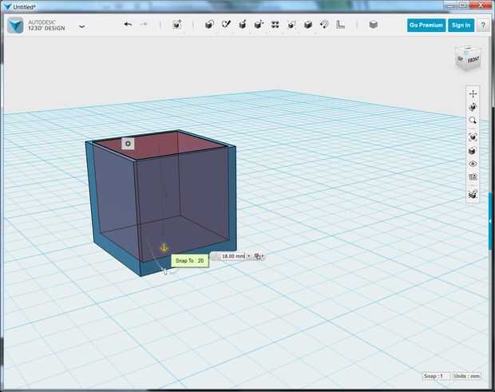
Task: Click the yellow press-pull arrow manipulator
Action: pyautogui.click(x=164, y=248)
